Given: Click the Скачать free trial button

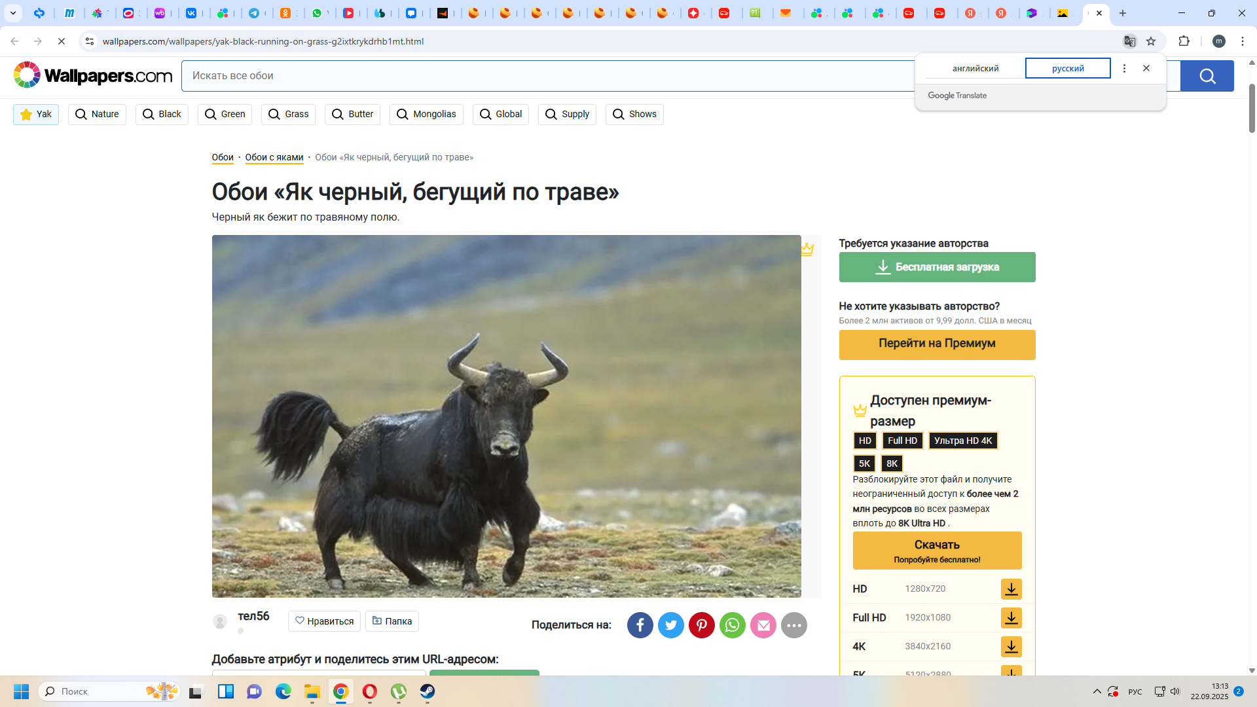Looking at the screenshot, I should (x=937, y=551).
